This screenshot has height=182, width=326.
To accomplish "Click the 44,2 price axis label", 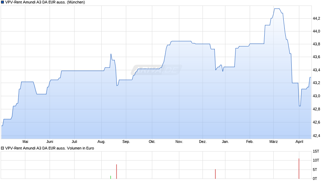I will tap(316, 18).
